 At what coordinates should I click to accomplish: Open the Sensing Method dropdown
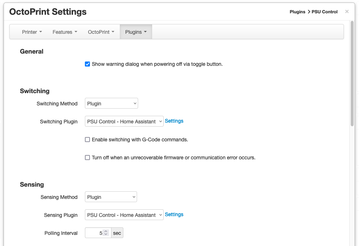[111, 197]
